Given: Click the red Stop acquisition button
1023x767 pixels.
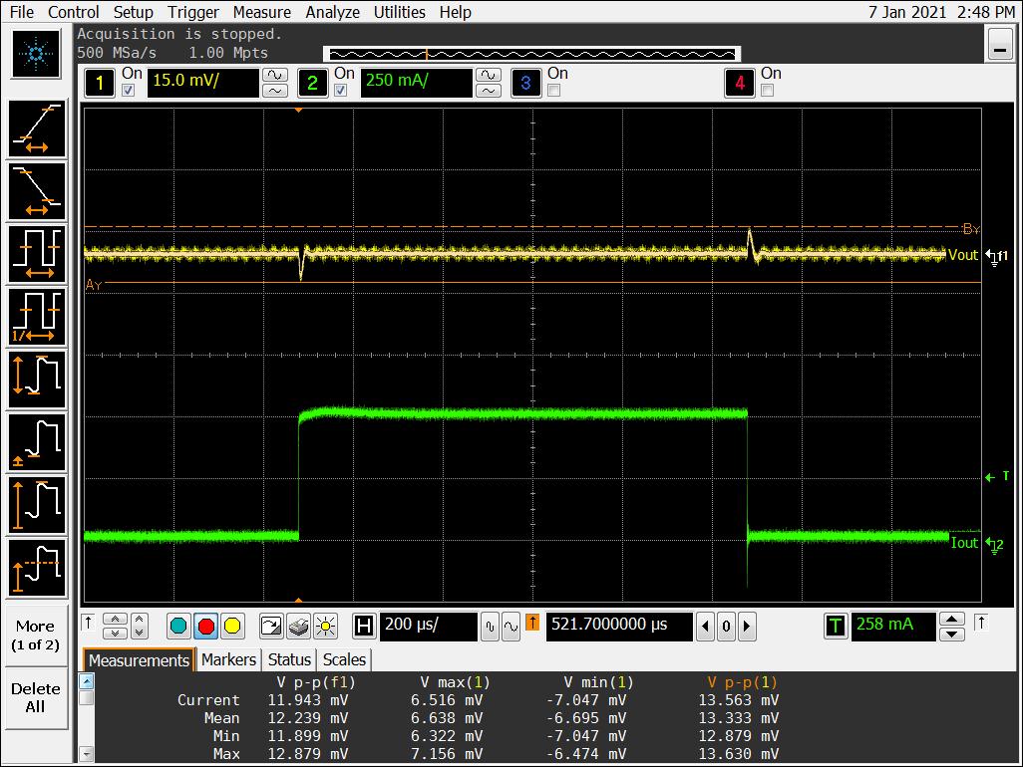Looking at the screenshot, I should (x=205, y=627).
